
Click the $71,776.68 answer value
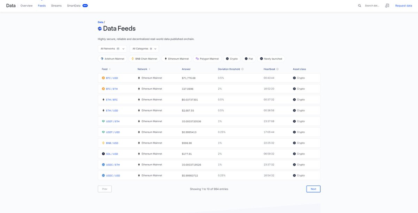pos(188,78)
